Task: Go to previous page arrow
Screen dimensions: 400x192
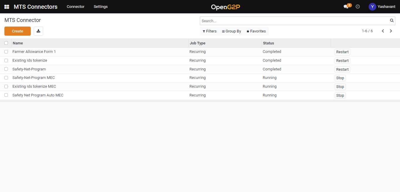Action: (383, 31)
